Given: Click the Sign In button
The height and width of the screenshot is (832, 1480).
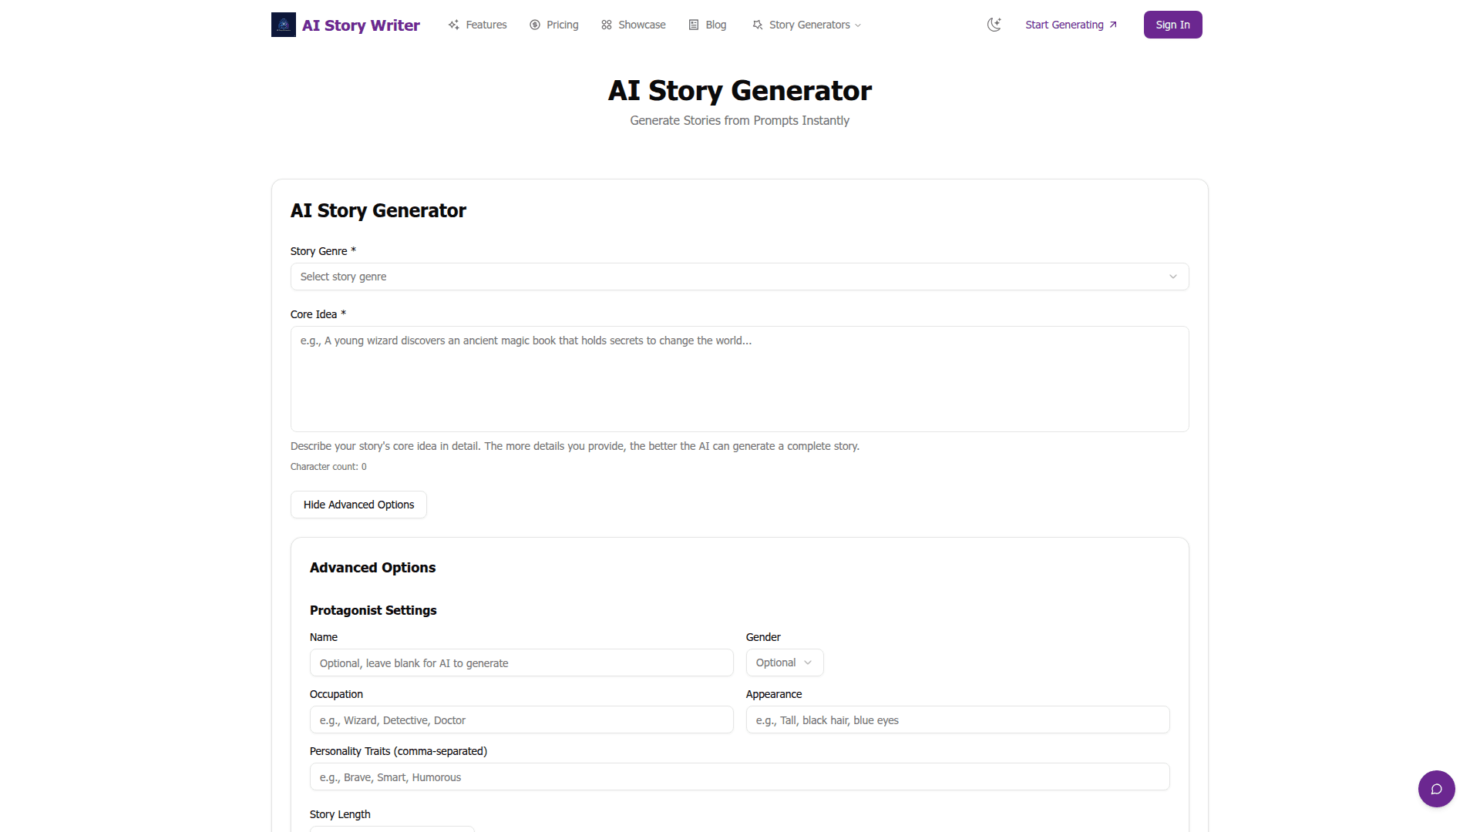Looking at the screenshot, I should (1172, 24).
